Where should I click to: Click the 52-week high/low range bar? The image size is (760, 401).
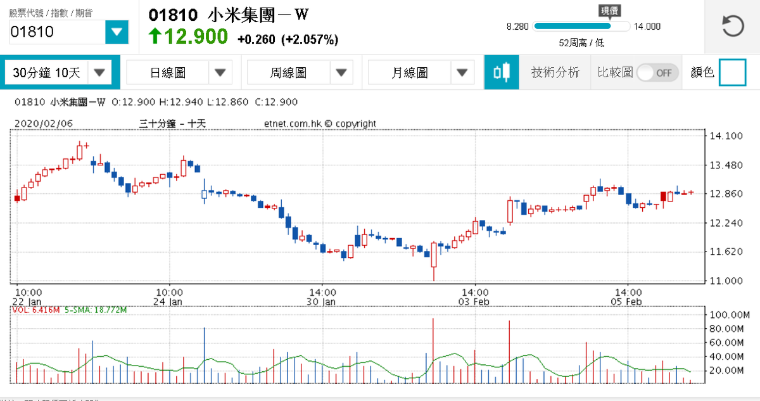click(x=582, y=27)
